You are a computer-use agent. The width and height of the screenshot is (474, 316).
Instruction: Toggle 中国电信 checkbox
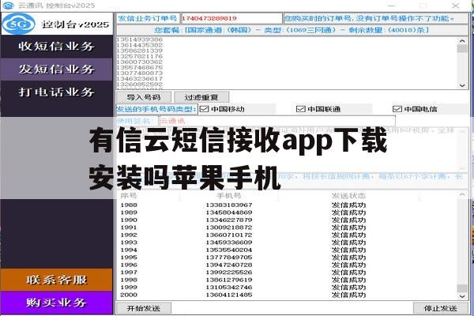397,109
